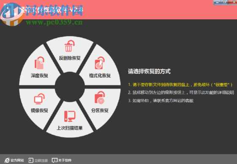Click tip line 3 about 如需协助
This screenshot has width=237, height=164.
tap(161, 101)
